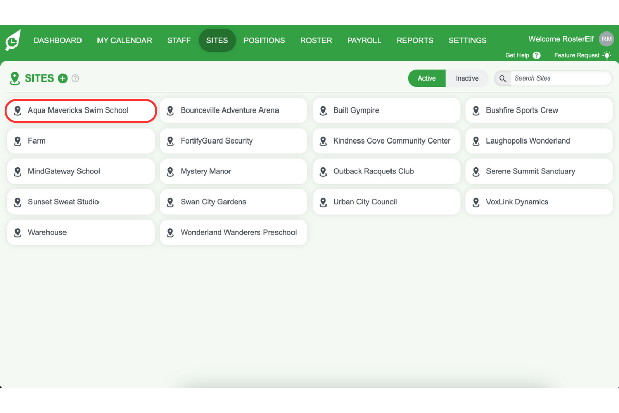This screenshot has height=413, width=619.
Task: Open the SITES navigation tab
Action: point(217,40)
